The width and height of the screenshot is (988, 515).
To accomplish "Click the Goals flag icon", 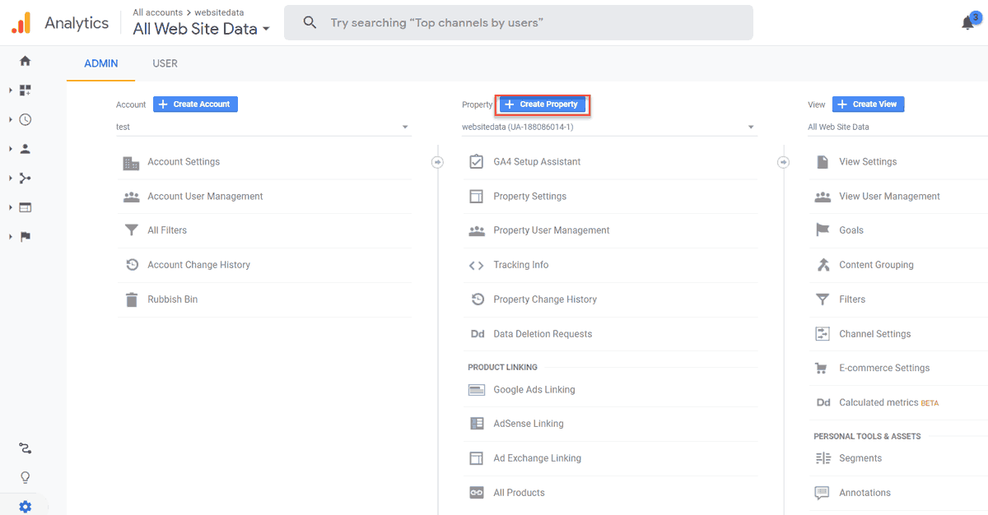I will [x=822, y=230].
